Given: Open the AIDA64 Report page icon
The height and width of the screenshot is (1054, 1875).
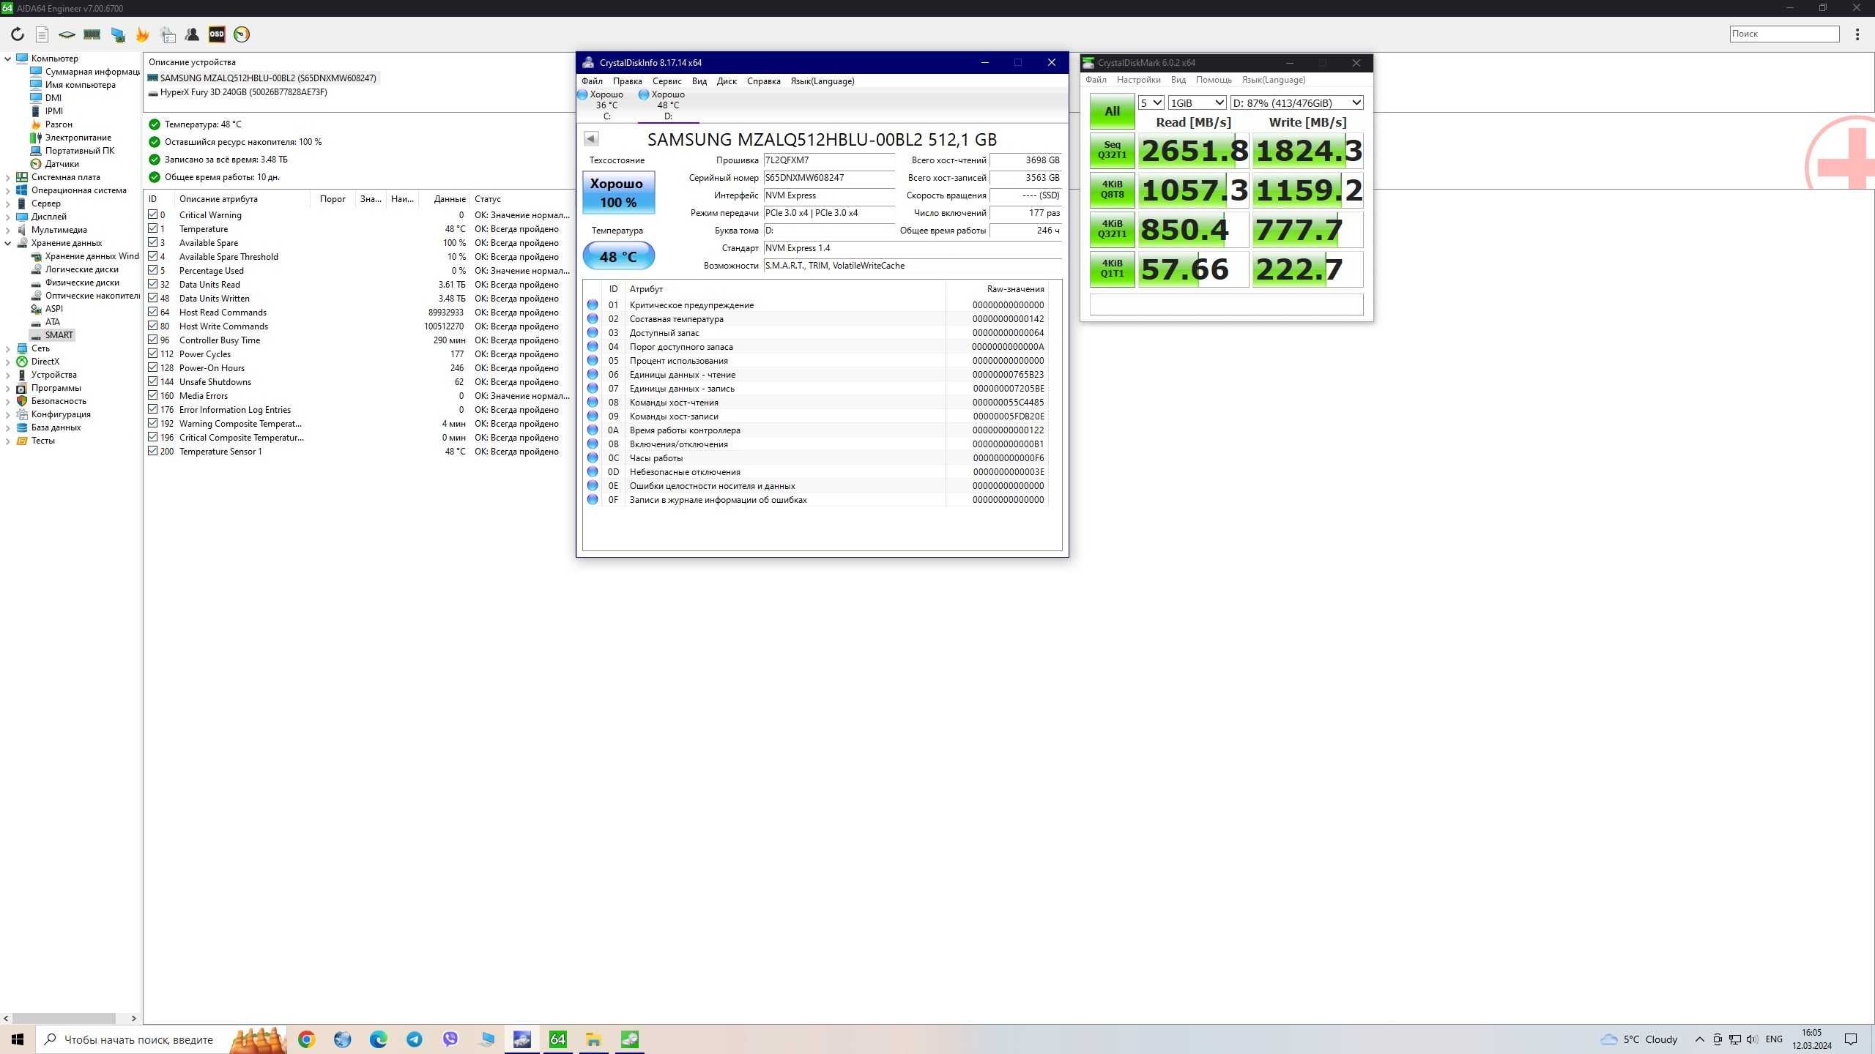Looking at the screenshot, I should 42,34.
